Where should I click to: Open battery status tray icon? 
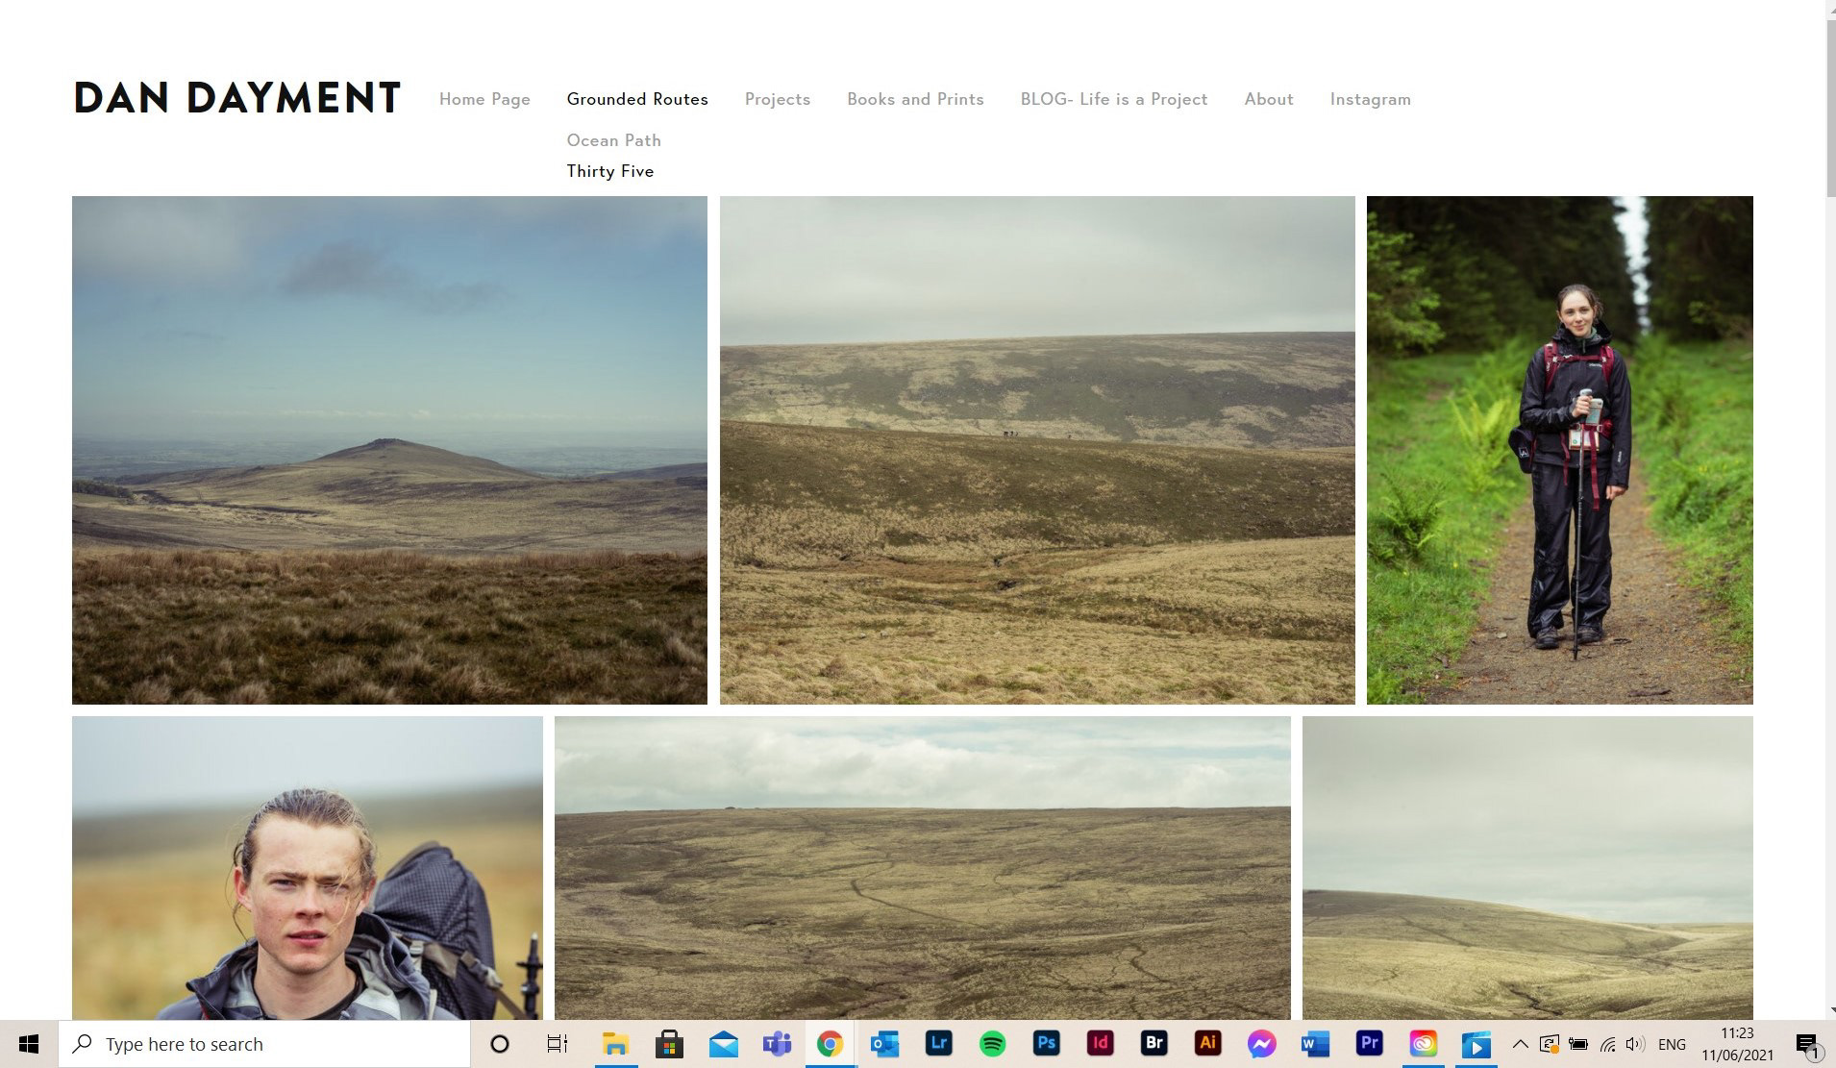click(1578, 1044)
